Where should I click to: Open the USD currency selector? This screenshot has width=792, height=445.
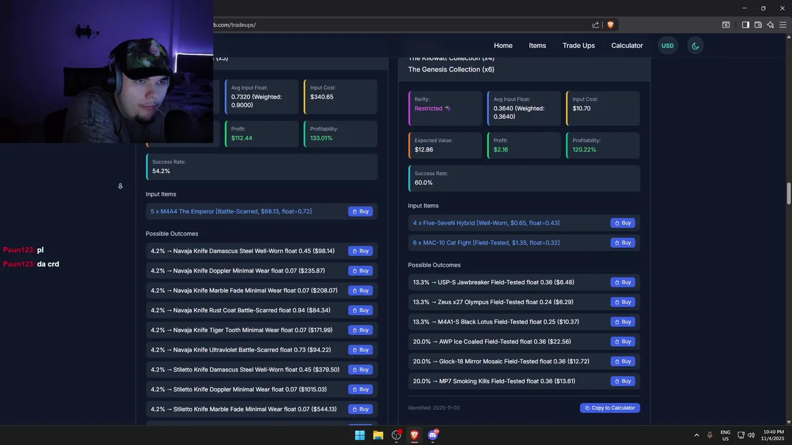pos(668,46)
